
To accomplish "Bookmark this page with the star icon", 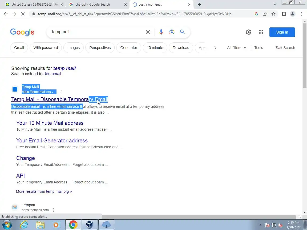I will tap(273, 14).
